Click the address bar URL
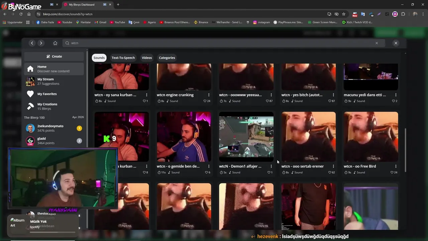Image resolution: width=428 pixels, height=241 pixels. (x=68, y=14)
